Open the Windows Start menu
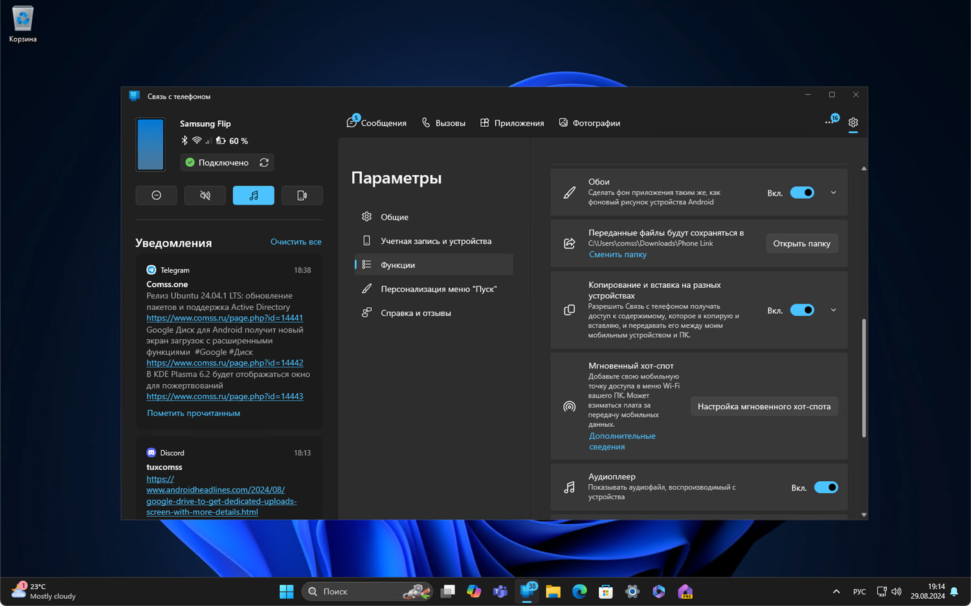The width and height of the screenshot is (971, 606). [286, 591]
